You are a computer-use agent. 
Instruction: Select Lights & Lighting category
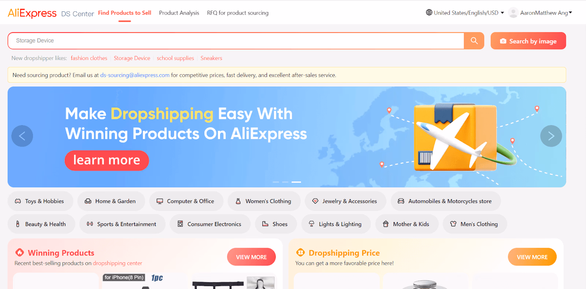pos(336,224)
